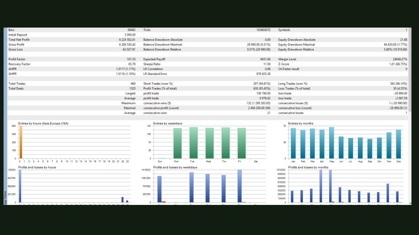
Task: Click the vertical scrollbar thumb of the report
Action: tap(410, 70)
